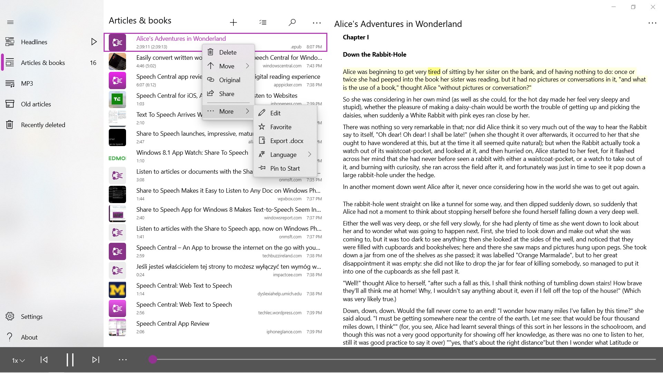Export the article as .docx

pos(287,141)
